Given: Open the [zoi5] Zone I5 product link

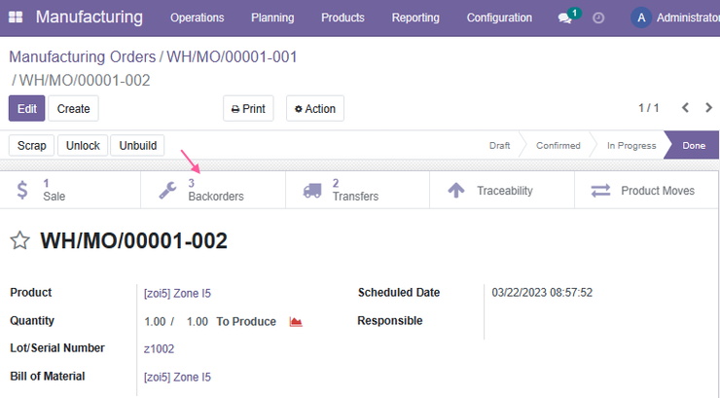Looking at the screenshot, I should point(177,293).
